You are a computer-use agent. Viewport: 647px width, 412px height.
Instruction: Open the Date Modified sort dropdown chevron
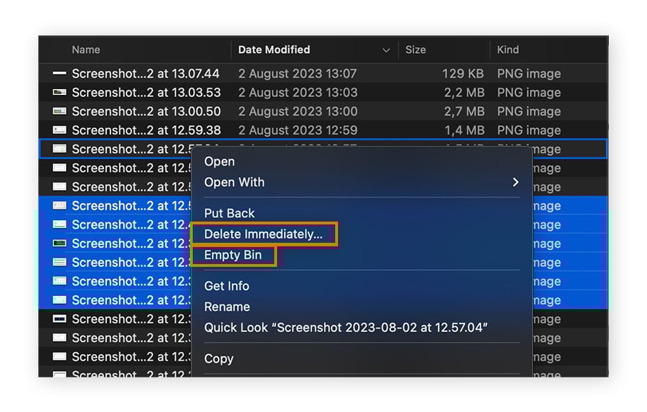click(386, 50)
